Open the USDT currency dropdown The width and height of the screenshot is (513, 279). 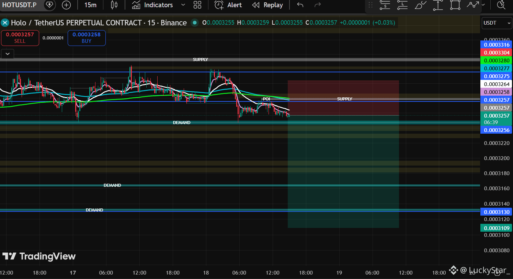(497, 23)
